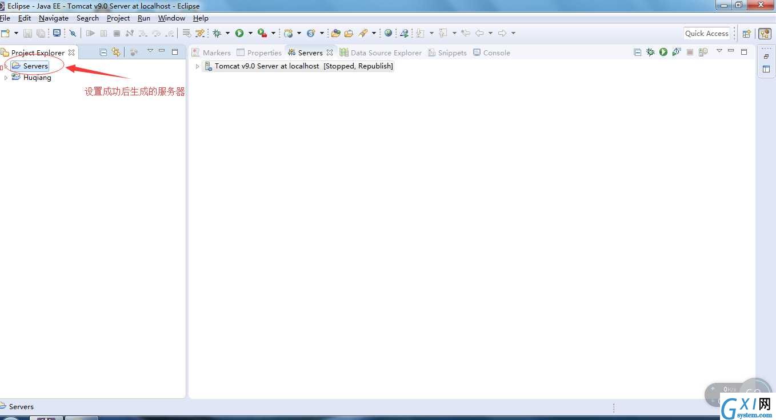
Task: Click the New wizard icon in toolbar
Action: tap(6, 33)
